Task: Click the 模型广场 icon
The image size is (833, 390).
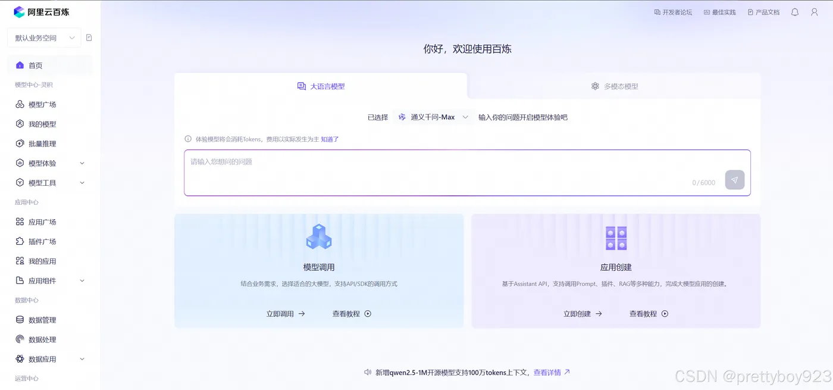Action: [x=20, y=105]
